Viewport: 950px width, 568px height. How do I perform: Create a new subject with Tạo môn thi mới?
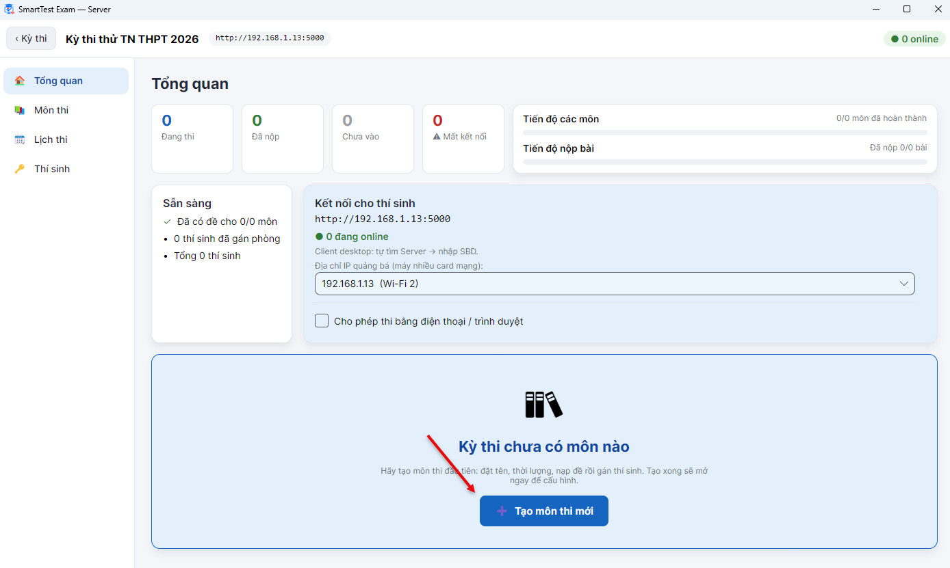544,511
